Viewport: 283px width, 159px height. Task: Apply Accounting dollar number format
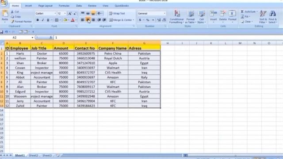(140, 20)
